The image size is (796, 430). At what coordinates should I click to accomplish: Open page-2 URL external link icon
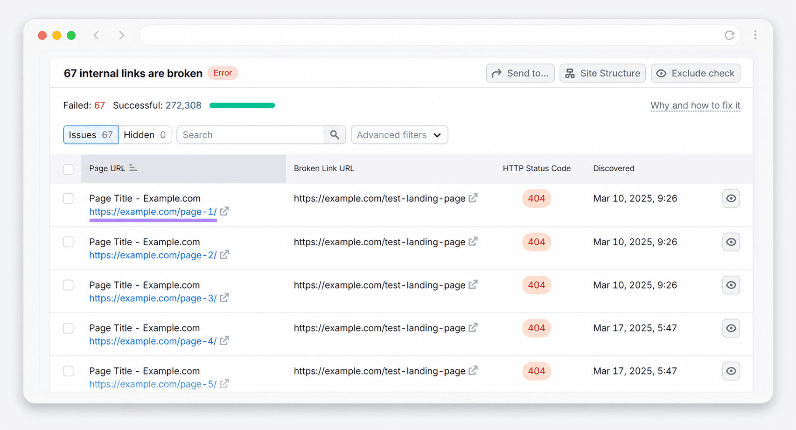pyautogui.click(x=224, y=255)
